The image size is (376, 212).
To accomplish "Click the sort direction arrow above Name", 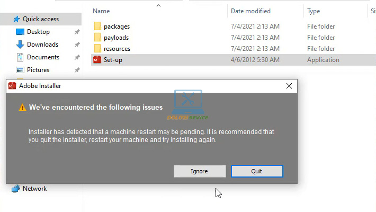I will coord(158,5).
